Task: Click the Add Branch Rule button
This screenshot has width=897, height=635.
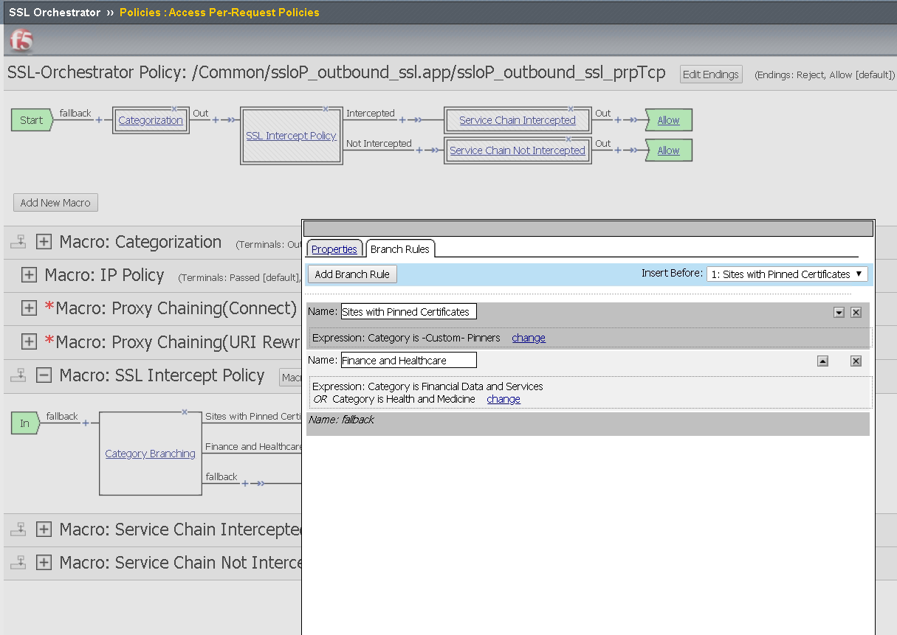Action: [352, 274]
